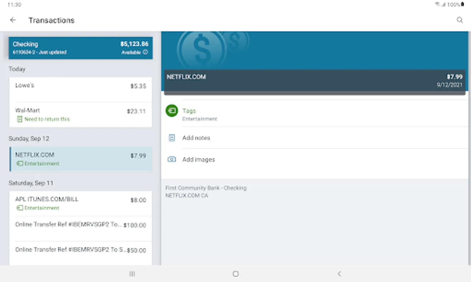This screenshot has height=282, width=471.
Task: Click the Today section header
Action: (x=17, y=69)
